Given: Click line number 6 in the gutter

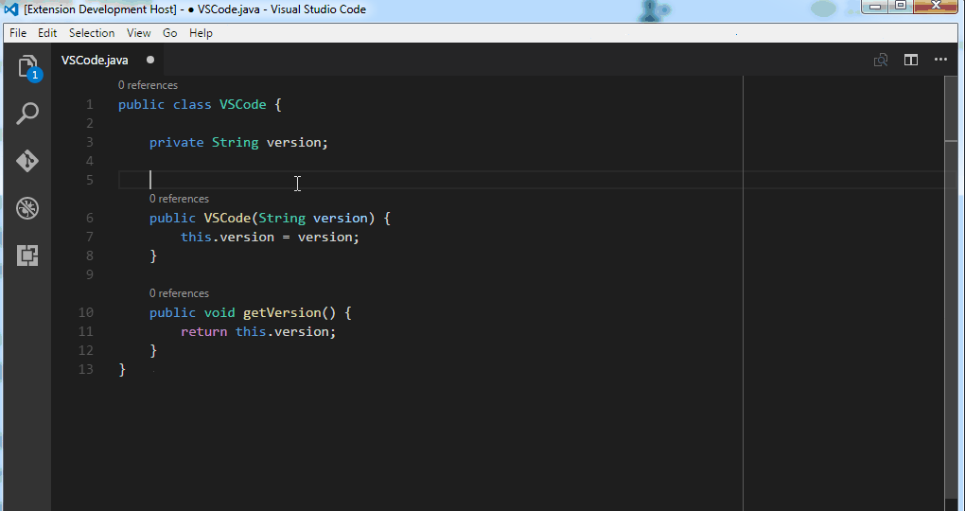Looking at the screenshot, I should tap(90, 218).
